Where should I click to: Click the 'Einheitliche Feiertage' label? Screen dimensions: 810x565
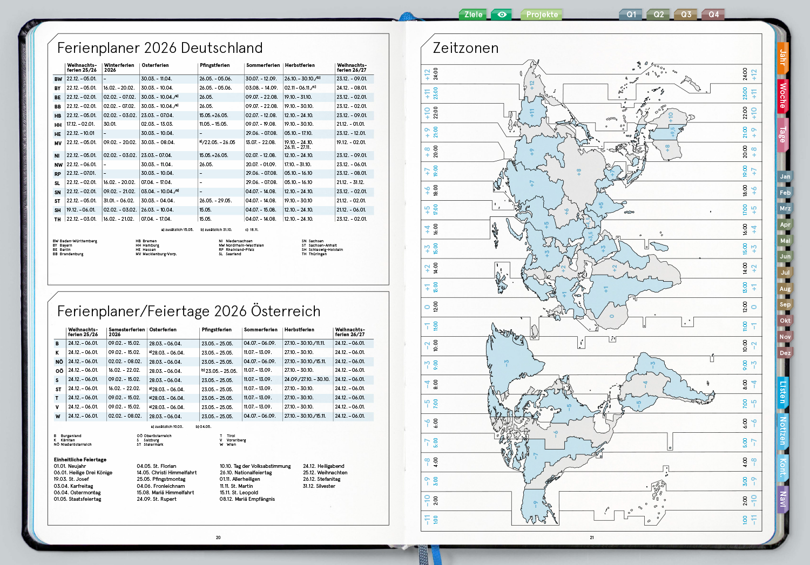click(80, 460)
